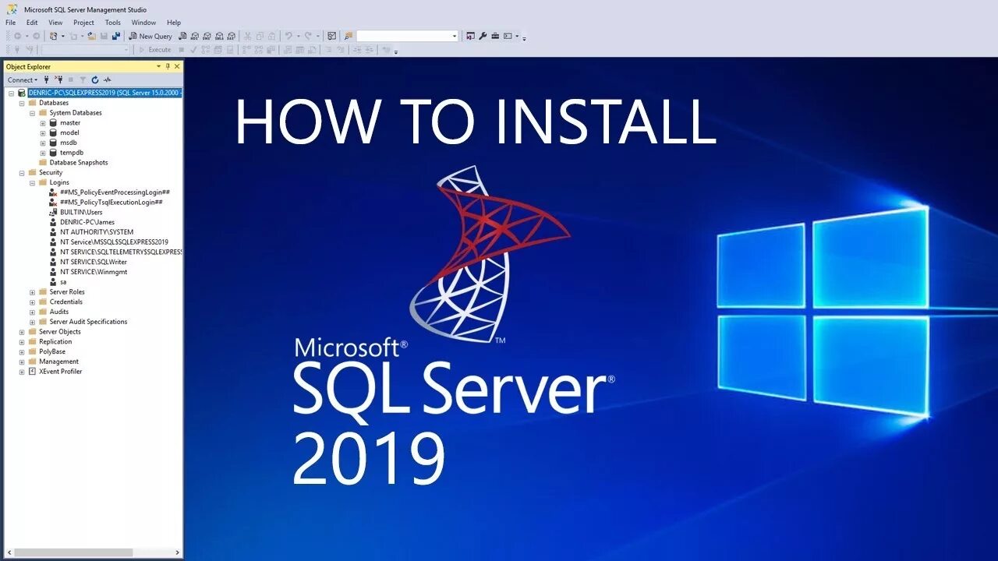Click the Registered Servers toolbar icon

(x=470, y=36)
